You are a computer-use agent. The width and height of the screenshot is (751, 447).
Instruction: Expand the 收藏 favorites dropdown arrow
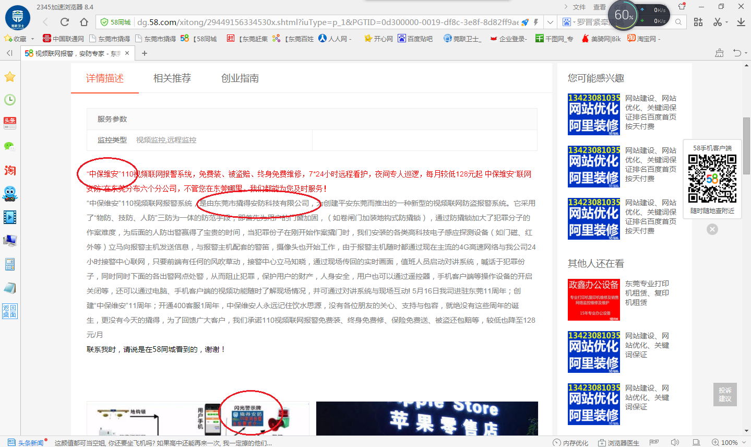pos(32,39)
